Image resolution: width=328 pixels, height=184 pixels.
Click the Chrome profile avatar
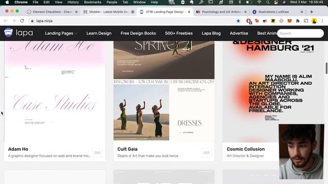tap(314, 21)
